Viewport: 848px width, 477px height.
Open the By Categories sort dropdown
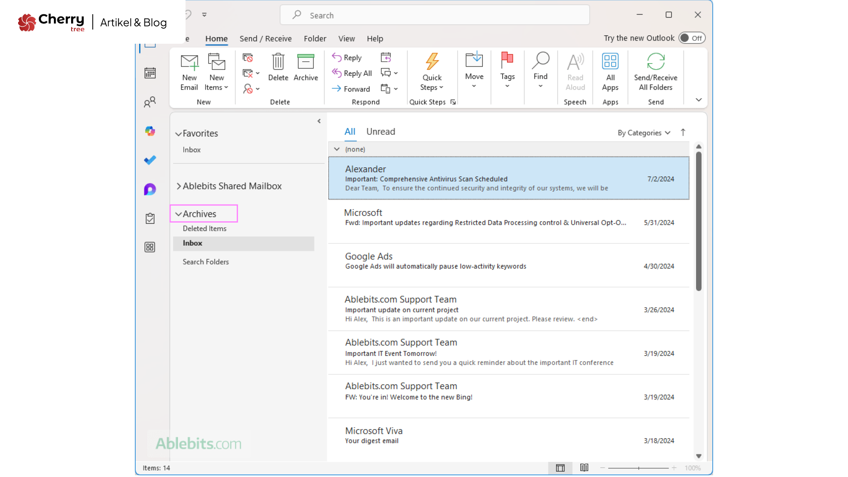pos(644,133)
